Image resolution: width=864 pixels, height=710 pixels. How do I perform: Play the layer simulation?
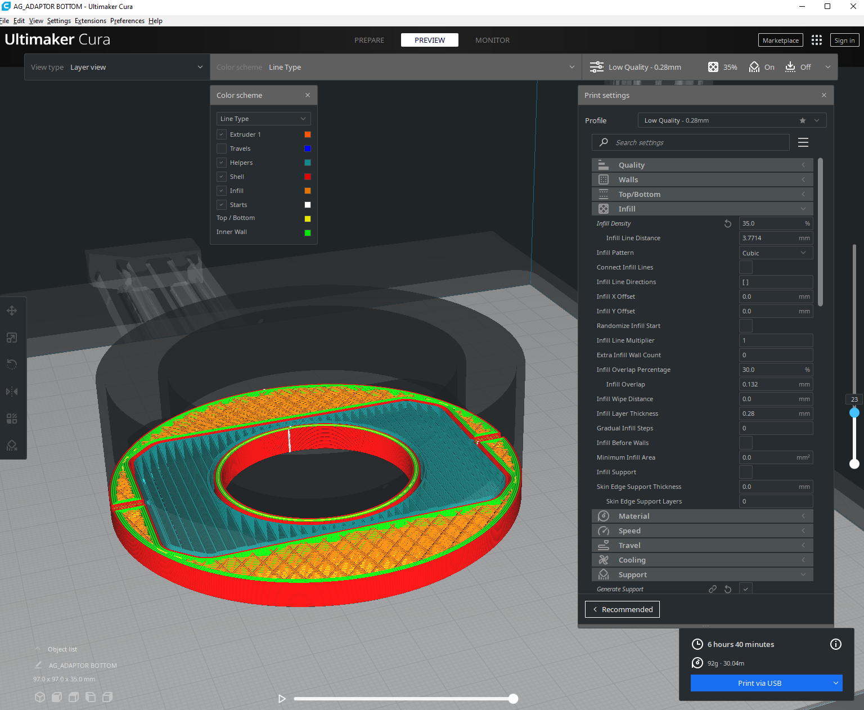click(282, 699)
